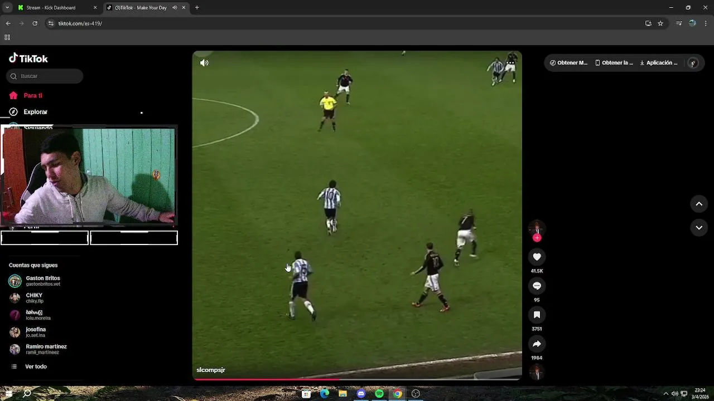Open the Chrome profile avatar

(x=692, y=23)
